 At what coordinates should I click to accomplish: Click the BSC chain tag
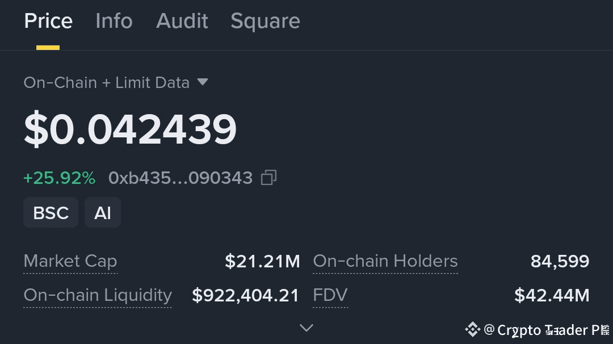51,213
